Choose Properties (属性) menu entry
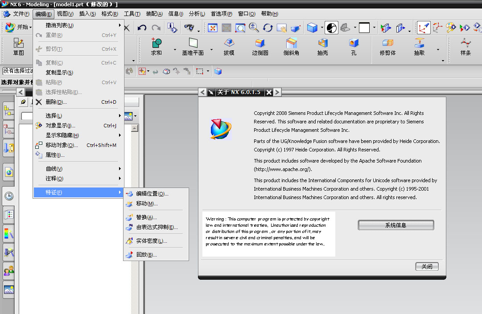The image size is (482, 314). [x=78, y=155]
